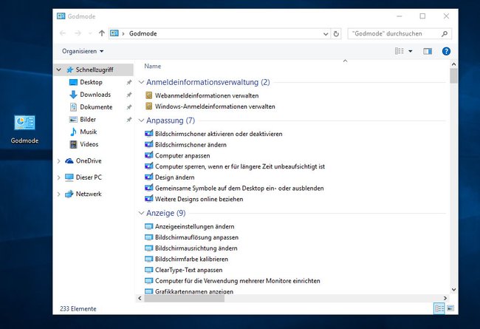Switch to details view in status bar
Screen dimensions: 480x329
coord(439,308)
